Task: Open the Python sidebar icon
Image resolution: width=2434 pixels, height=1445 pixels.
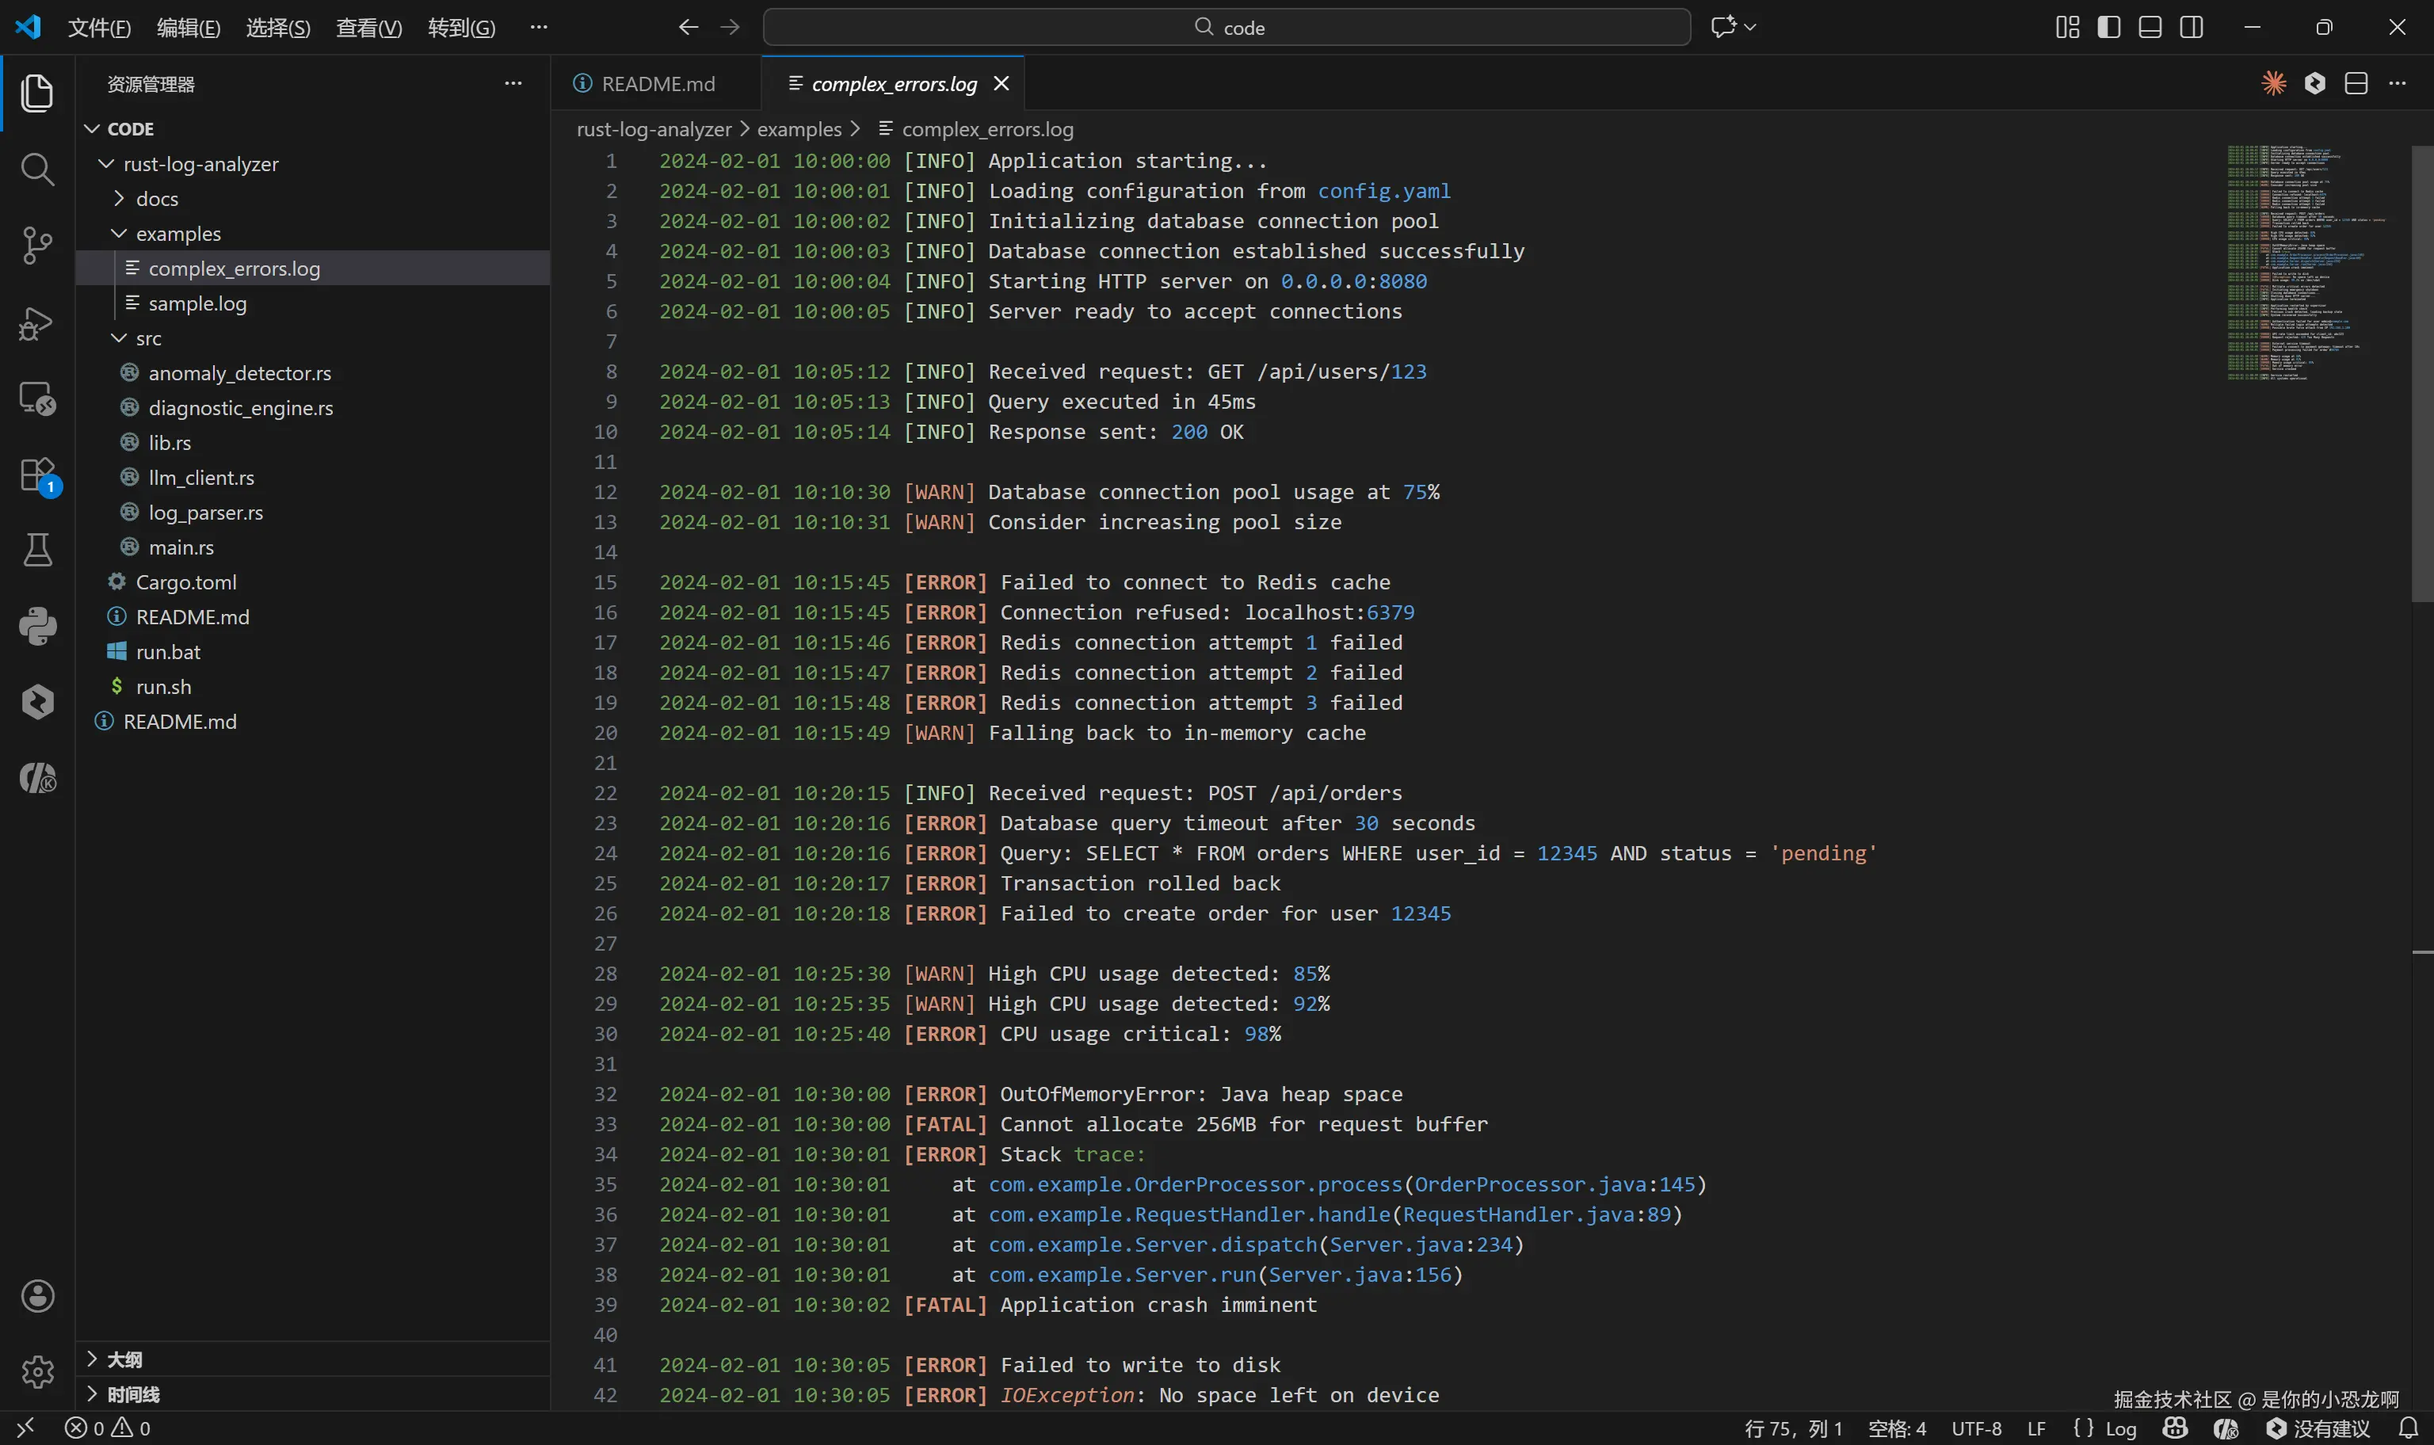Action: [37, 626]
